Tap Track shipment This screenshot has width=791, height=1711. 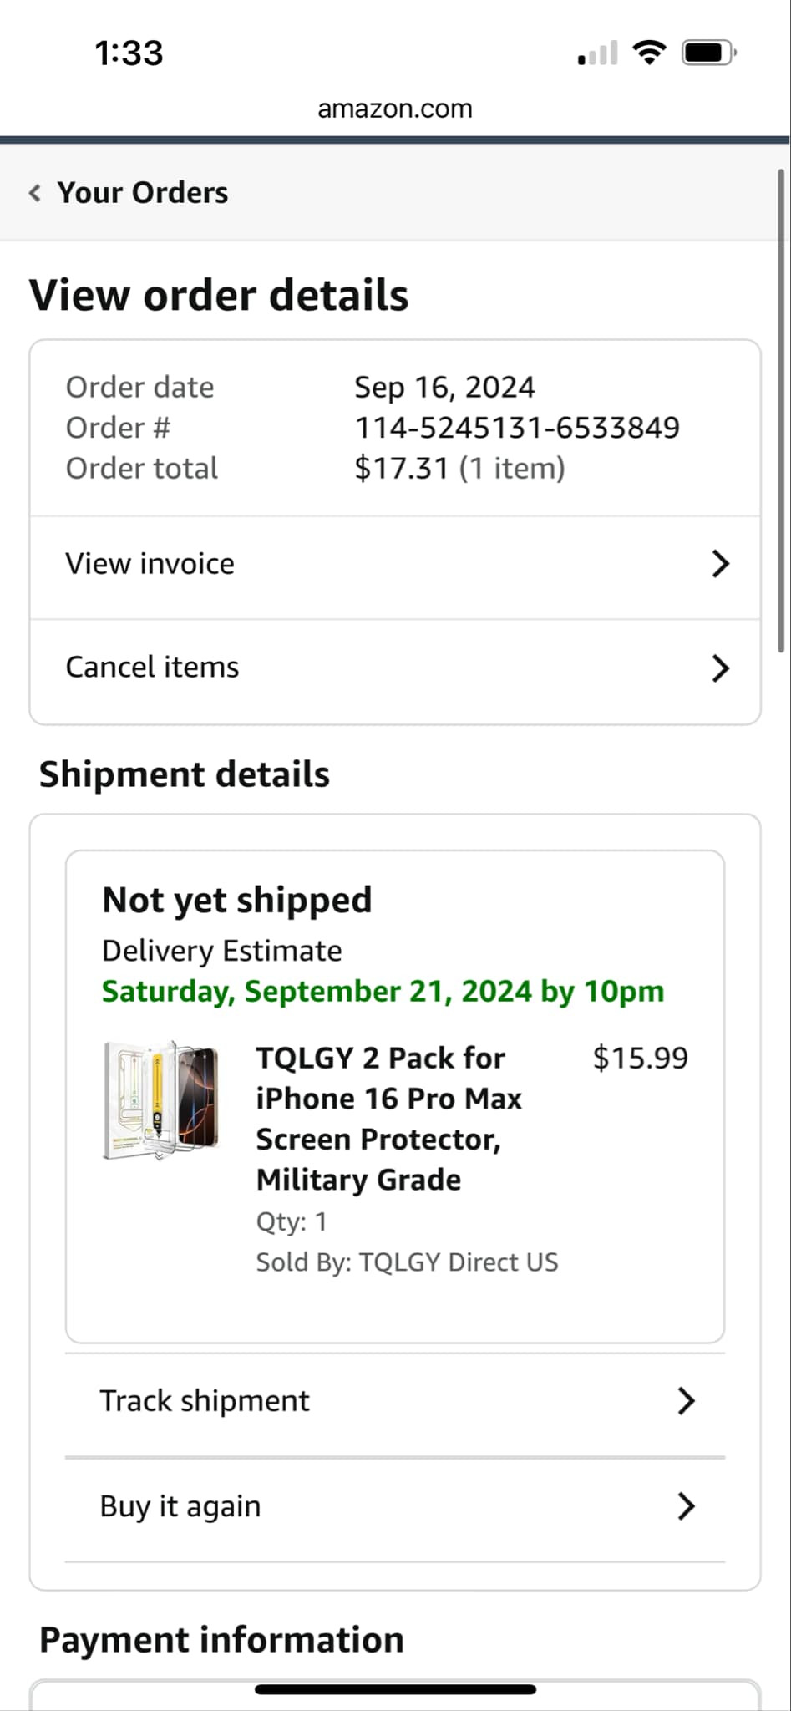pyautogui.click(x=205, y=1401)
